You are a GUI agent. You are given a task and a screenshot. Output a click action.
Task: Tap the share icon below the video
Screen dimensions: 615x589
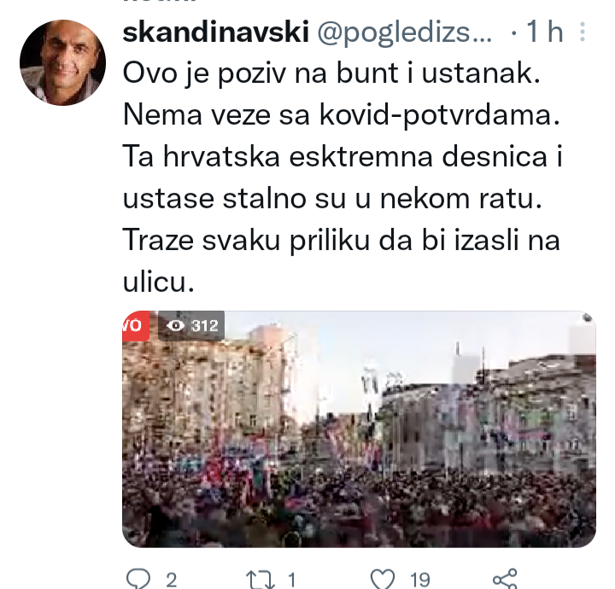coord(505,579)
